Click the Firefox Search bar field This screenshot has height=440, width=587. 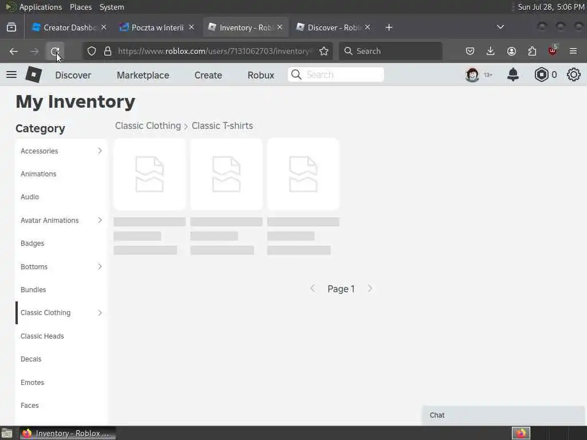click(x=390, y=51)
